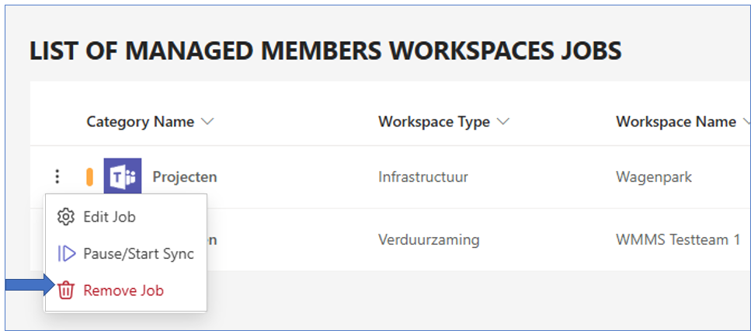Click the Wagenpark workspace name
Viewport: 751px width, 331px height.
coord(654,178)
